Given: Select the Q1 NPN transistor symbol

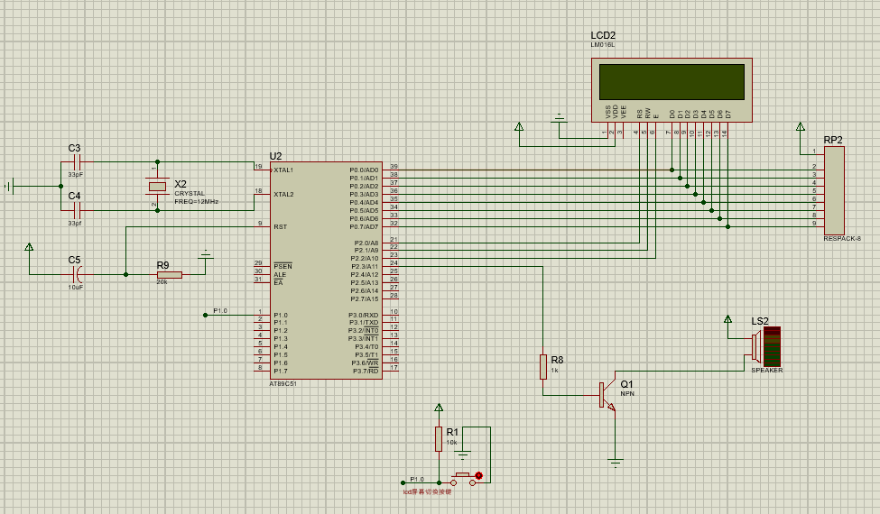Looking at the screenshot, I should pyautogui.click(x=608, y=395).
